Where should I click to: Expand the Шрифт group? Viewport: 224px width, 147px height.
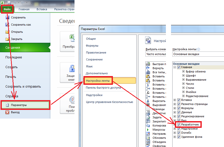tap(184, 76)
